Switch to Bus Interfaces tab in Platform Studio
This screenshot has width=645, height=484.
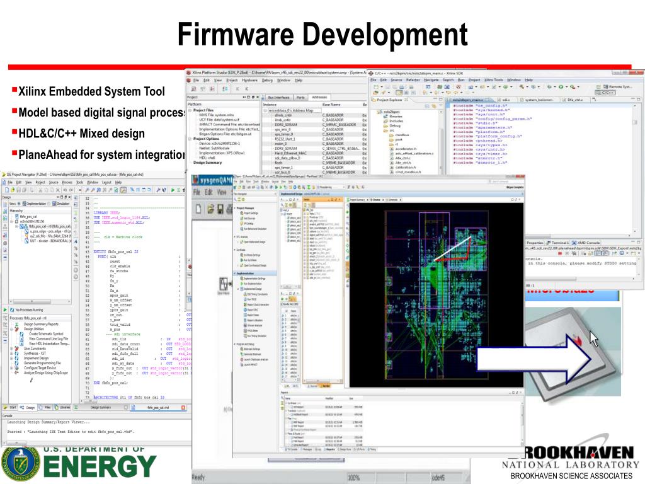279,98
